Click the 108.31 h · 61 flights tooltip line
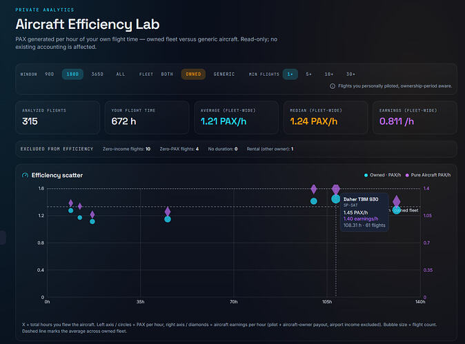Viewport: 465px width, 344px height. click(364, 225)
